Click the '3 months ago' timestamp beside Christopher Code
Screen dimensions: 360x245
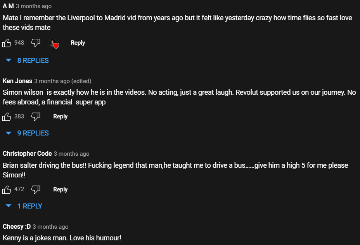[x=71, y=154]
